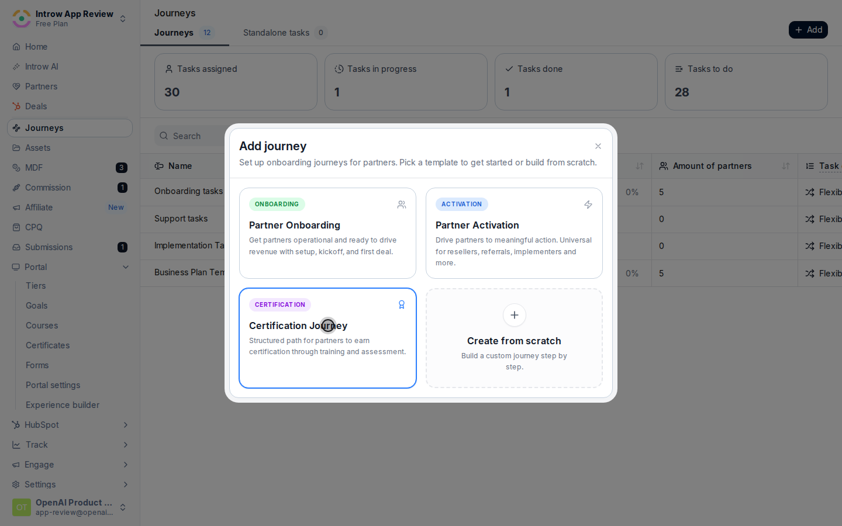
Task: Click the CPQ icon in the sidebar
Action: point(16,227)
